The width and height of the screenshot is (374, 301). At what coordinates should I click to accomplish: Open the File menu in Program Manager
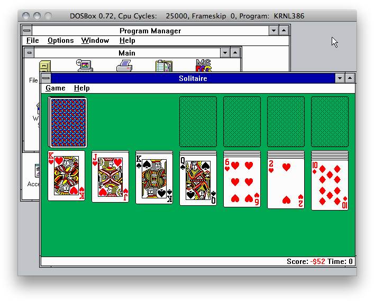pyautogui.click(x=33, y=41)
